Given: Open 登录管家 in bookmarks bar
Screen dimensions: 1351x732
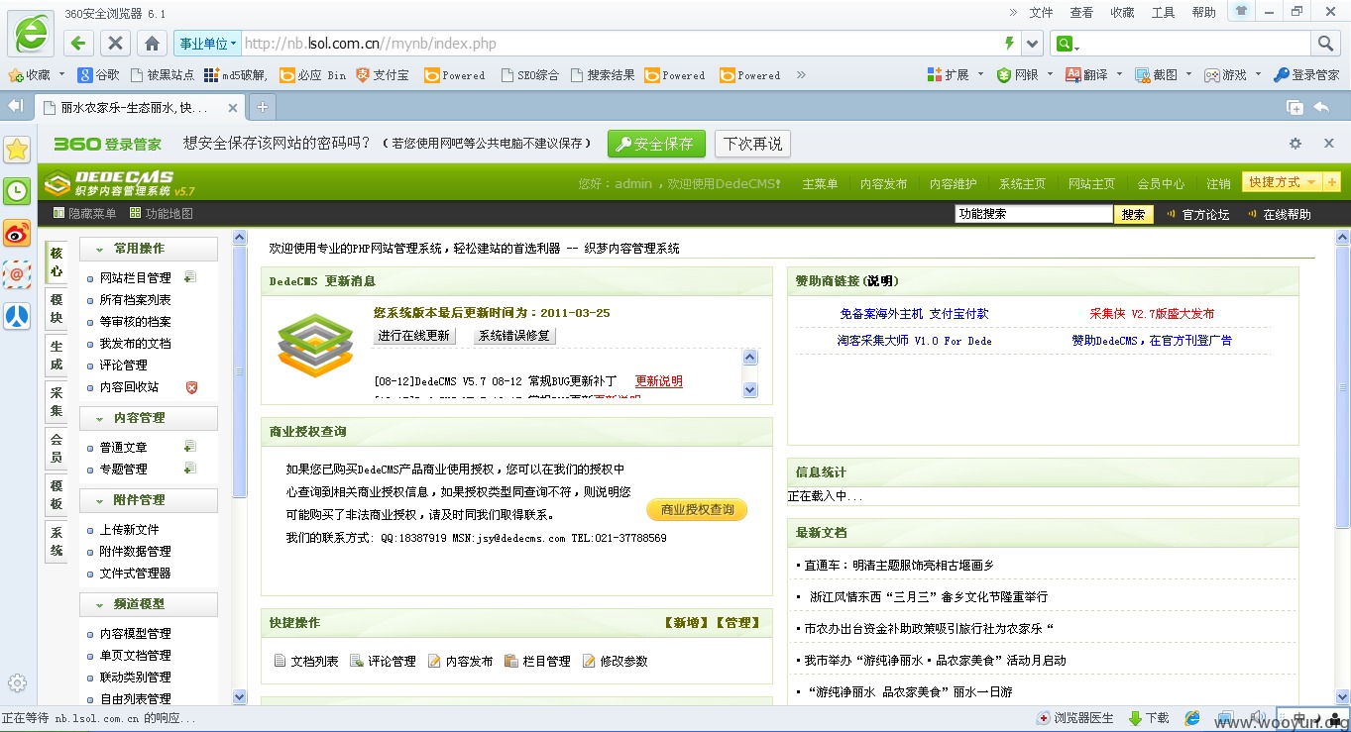Looking at the screenshot, I should [x=1306, y=75].
